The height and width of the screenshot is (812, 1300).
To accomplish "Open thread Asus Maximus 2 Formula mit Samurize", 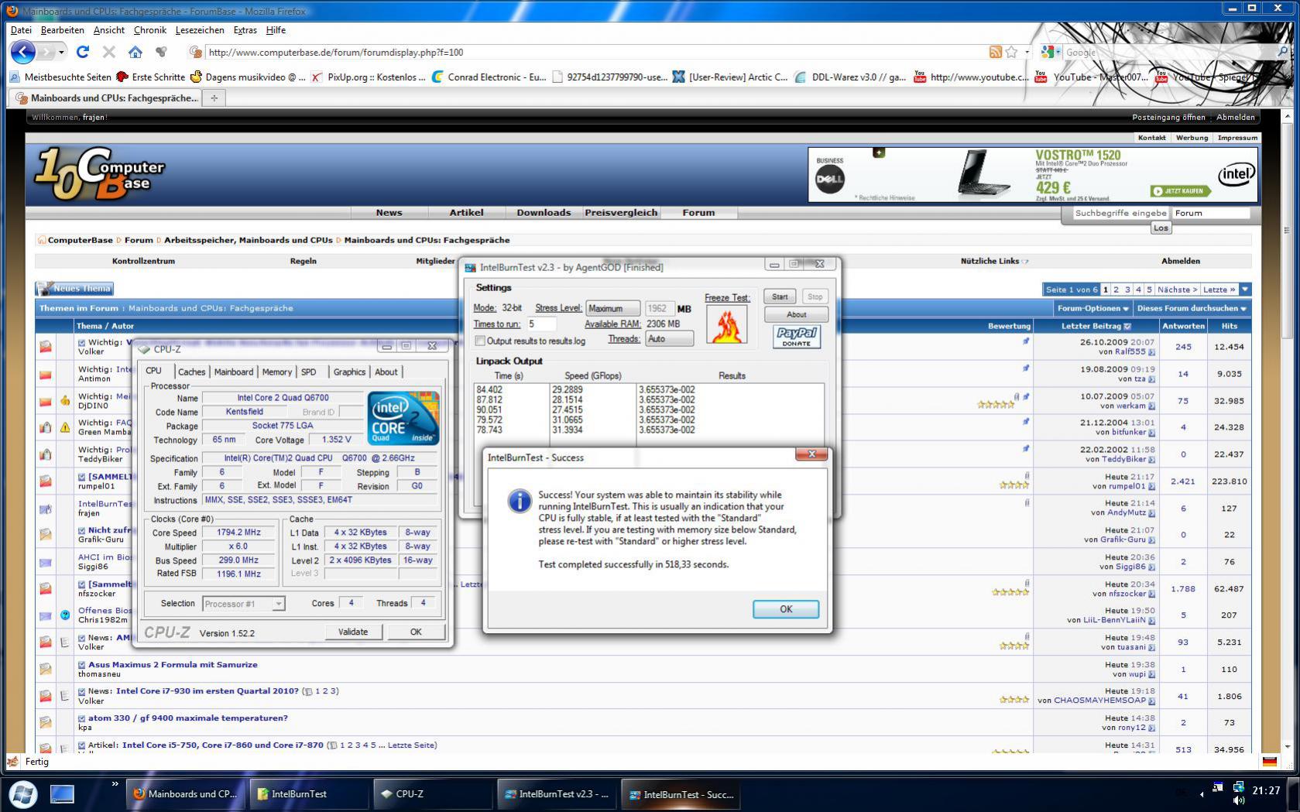I will pyautogui.click(x=173, y=664).
